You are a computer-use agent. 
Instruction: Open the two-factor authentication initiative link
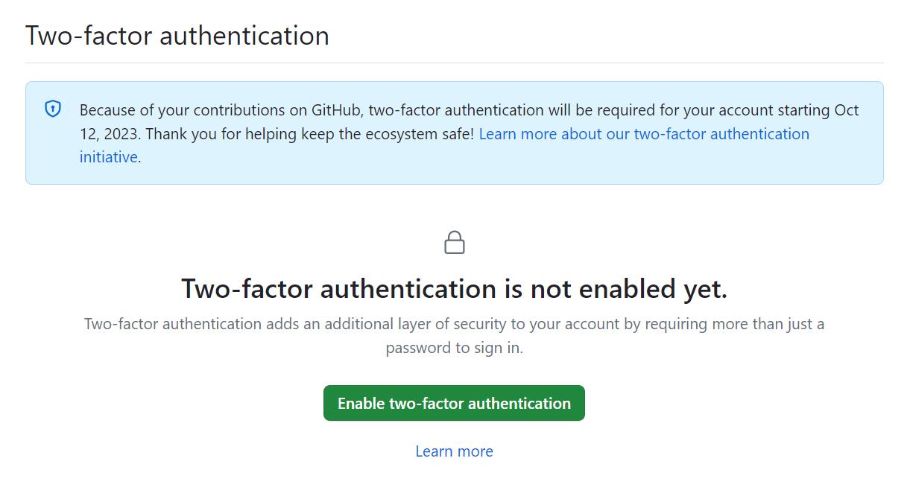[x=644, y=134]
